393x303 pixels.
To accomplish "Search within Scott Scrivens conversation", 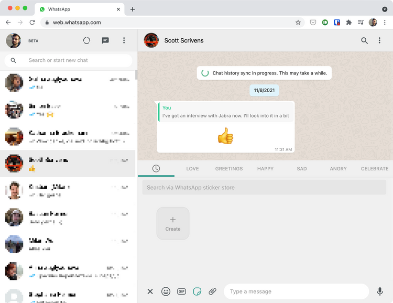I will pos(364,40).
